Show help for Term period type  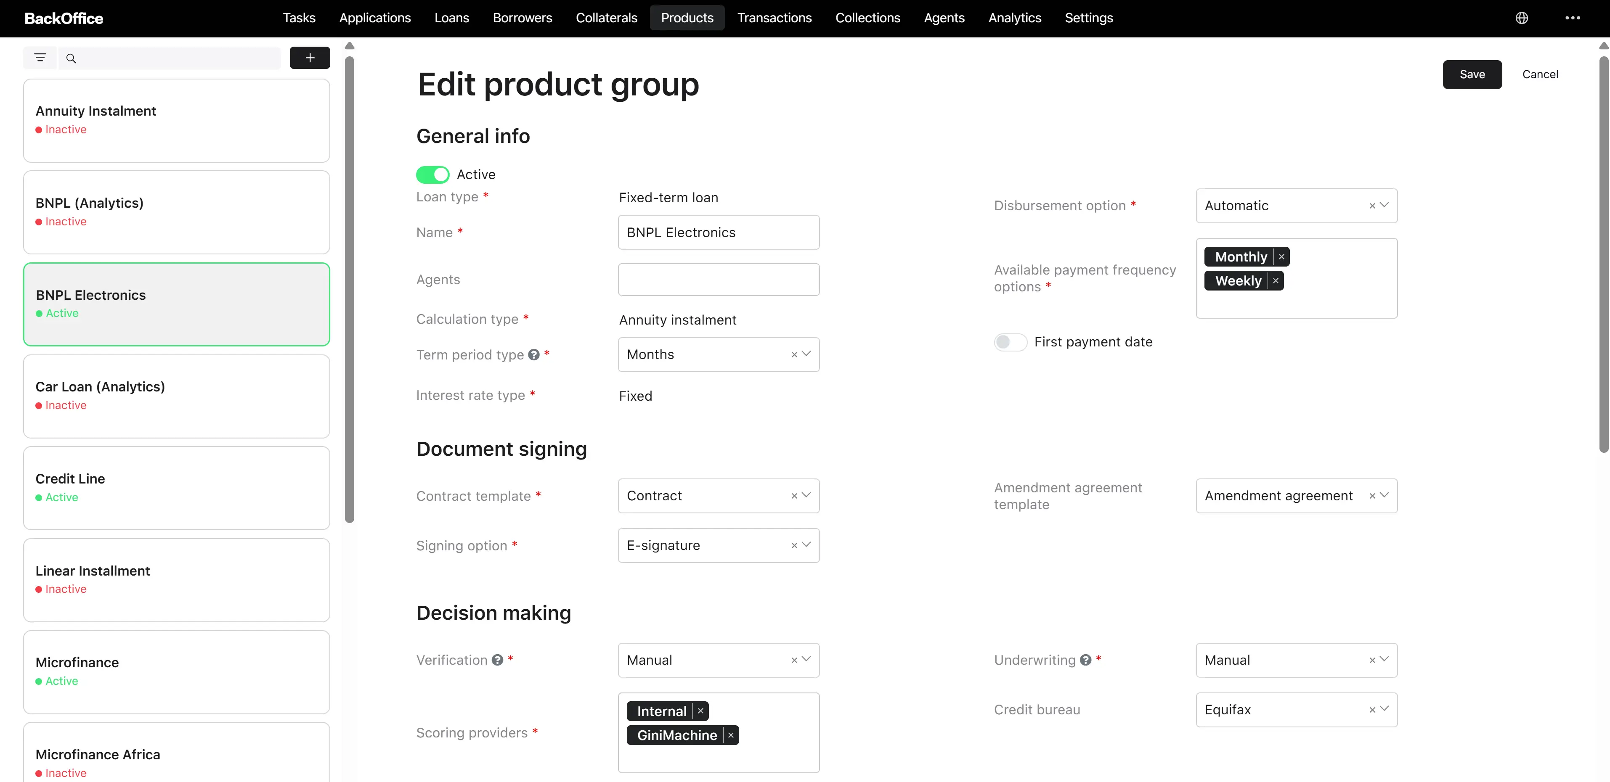pos(534,355)
